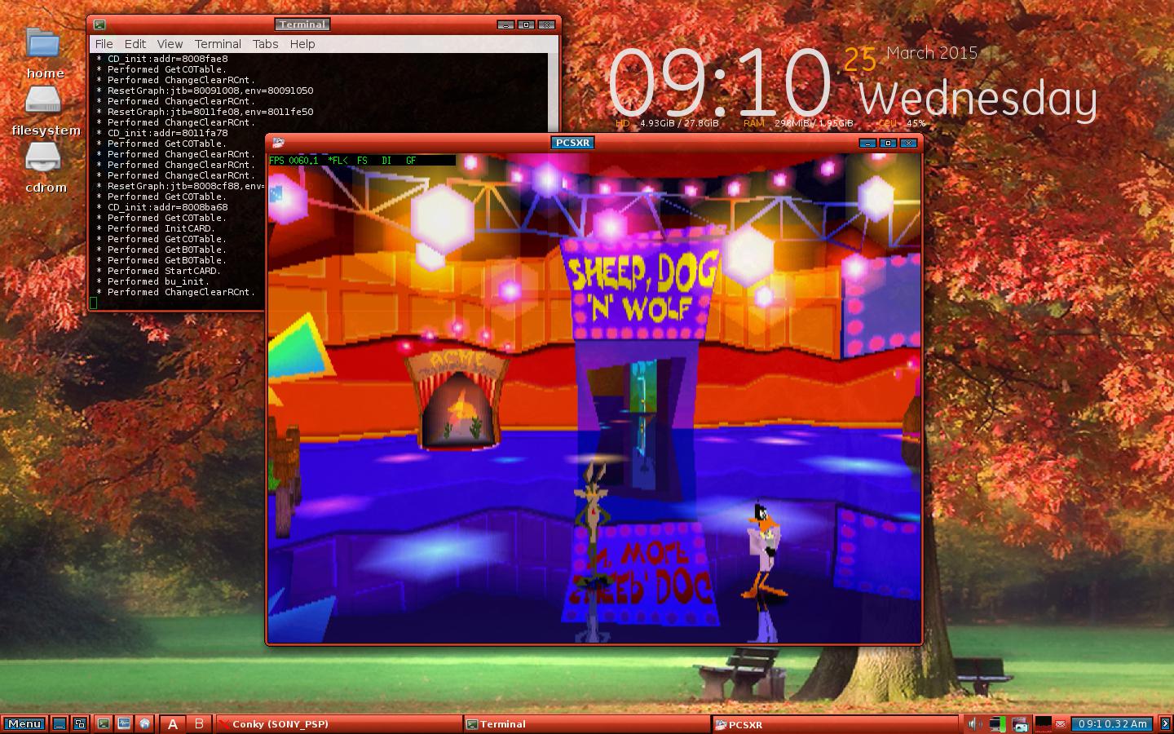
Task: Click the taskbar clock showing 09:10.32 Am
Action: pos(1112,723)
